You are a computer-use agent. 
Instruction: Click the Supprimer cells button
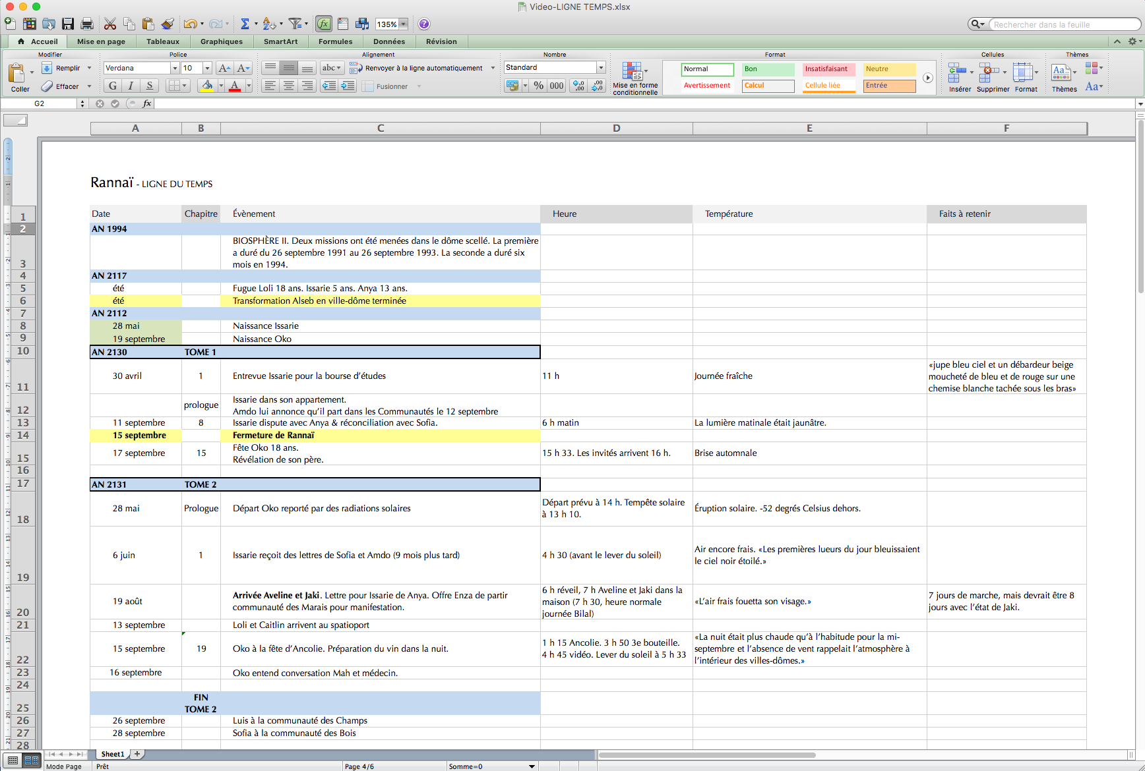point(993,78)
